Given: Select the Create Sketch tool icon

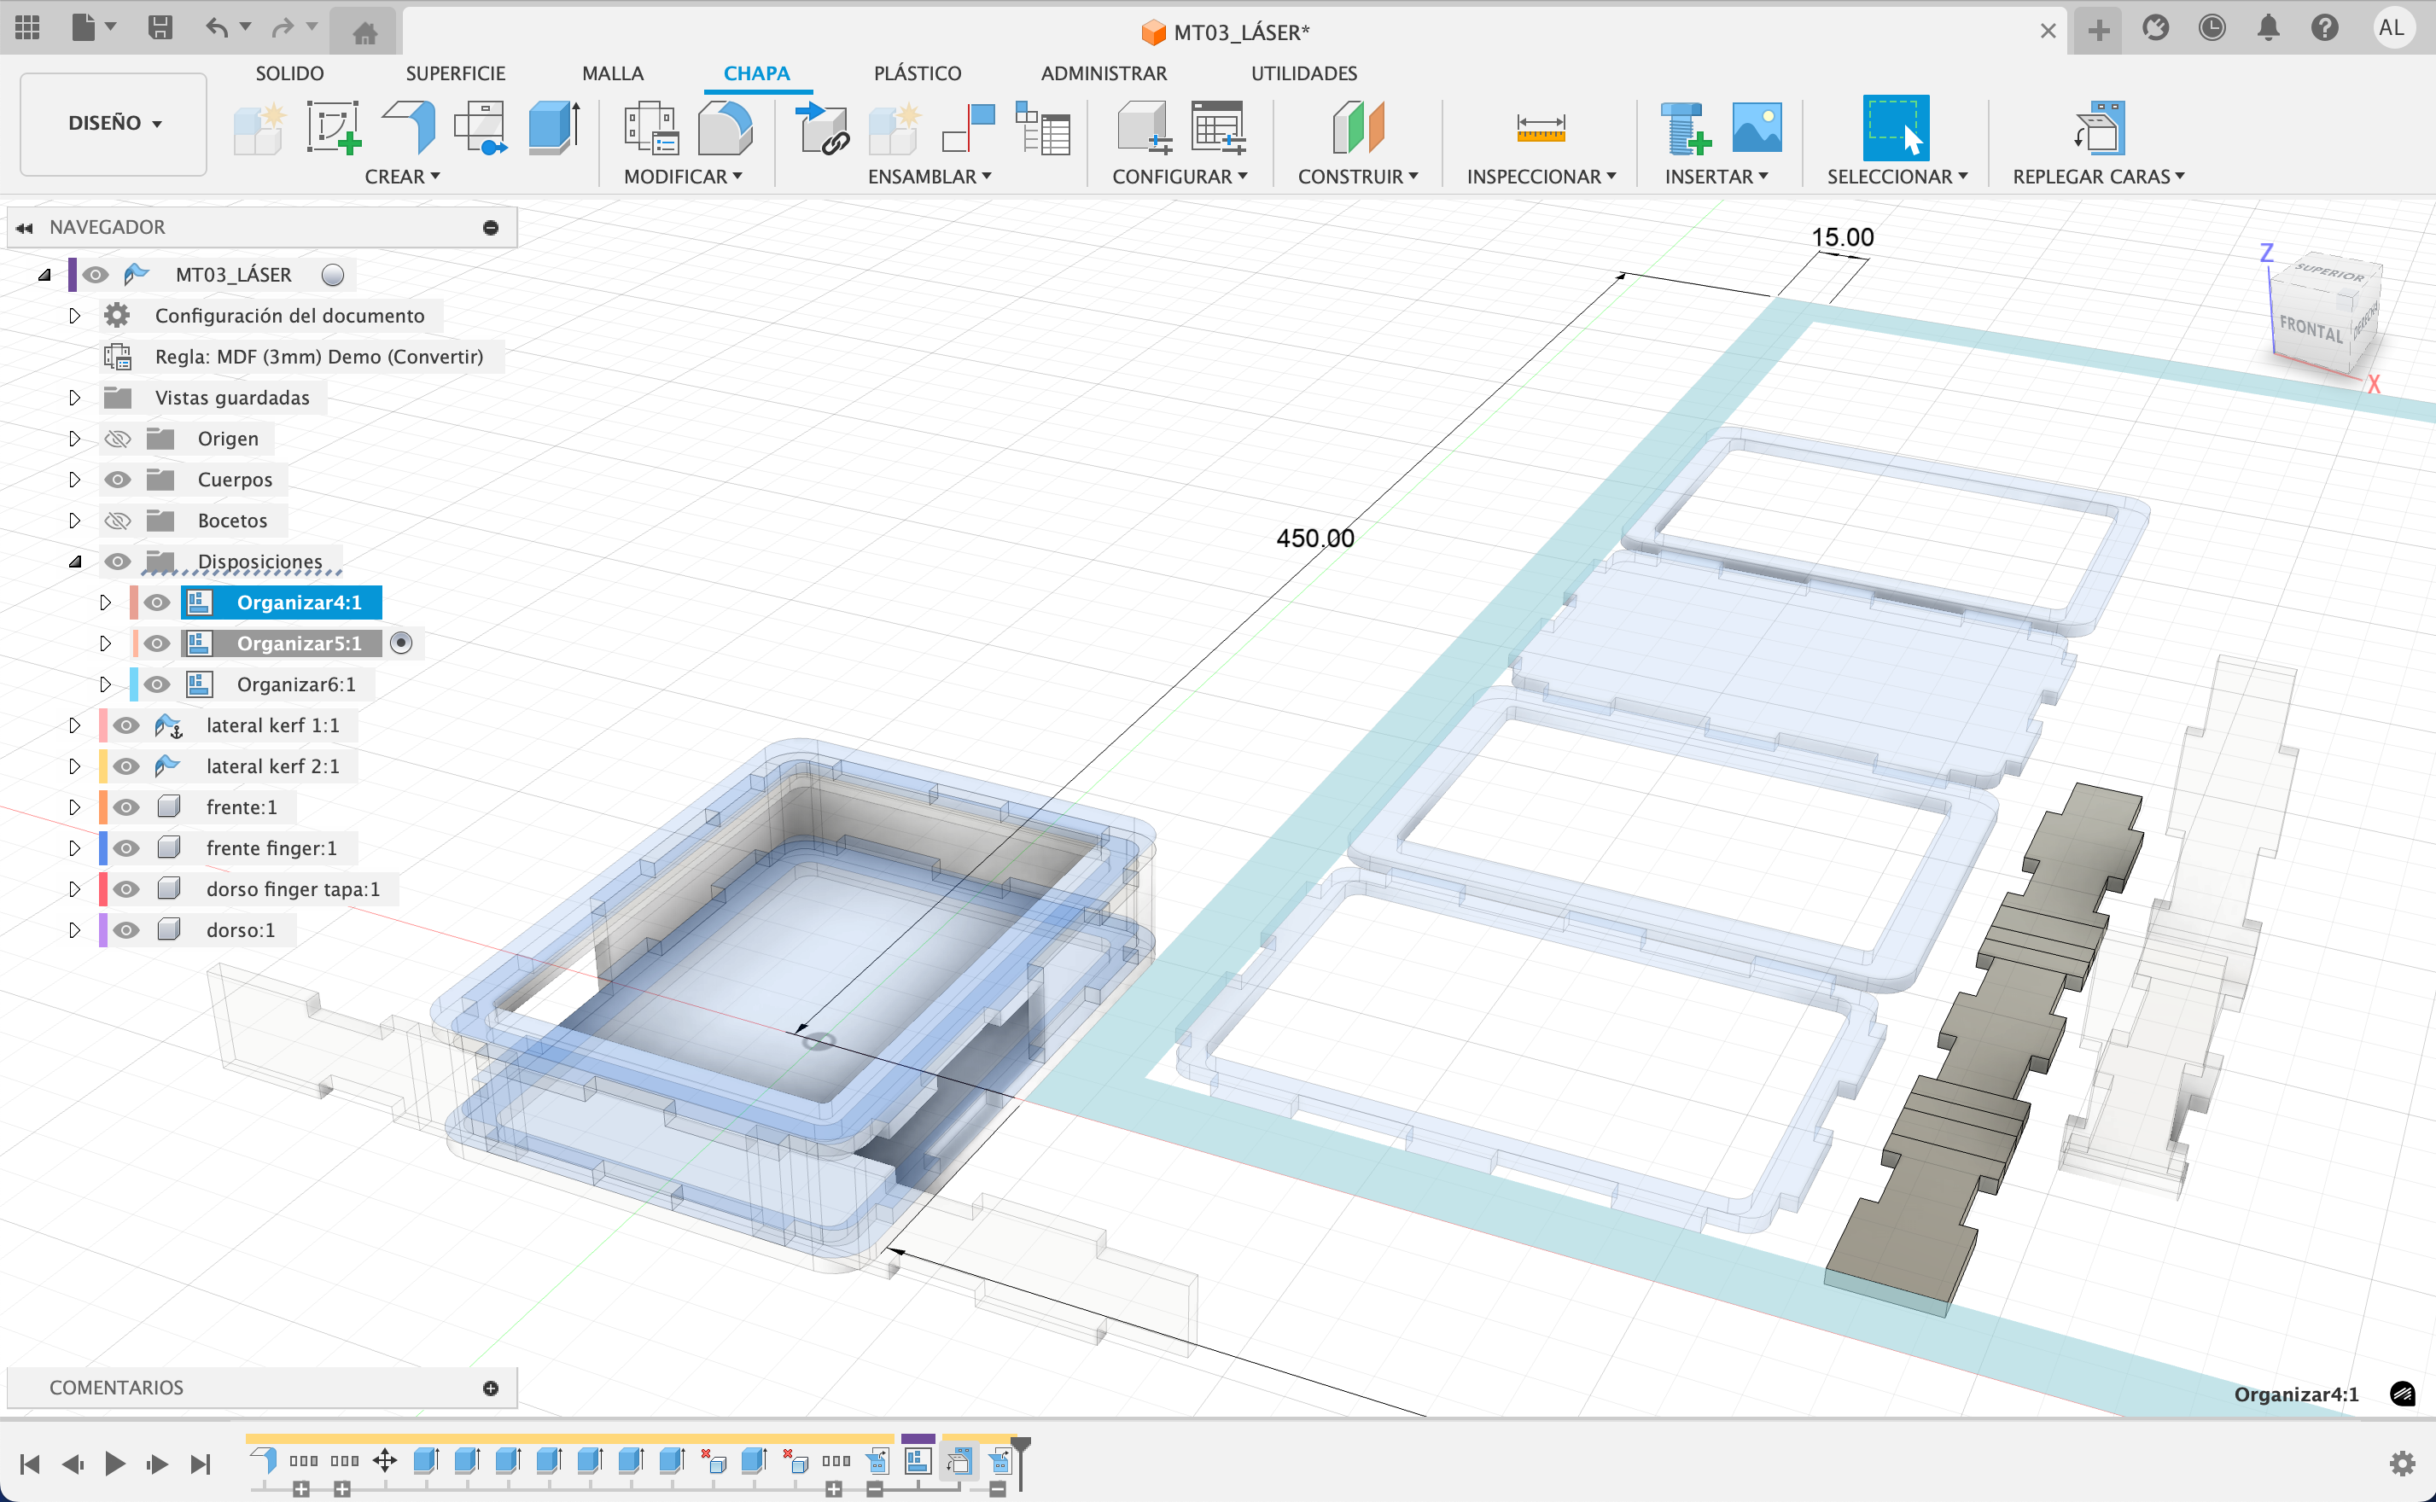Looking at the screenshot, I should (x=333, y=128).
